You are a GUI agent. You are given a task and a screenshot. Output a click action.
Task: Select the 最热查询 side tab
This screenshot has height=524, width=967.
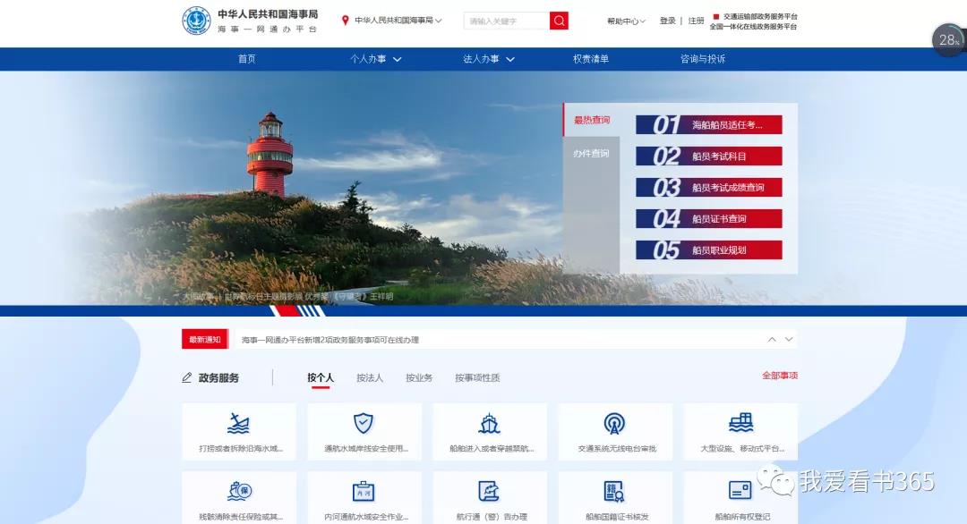[x=592, y=120]
